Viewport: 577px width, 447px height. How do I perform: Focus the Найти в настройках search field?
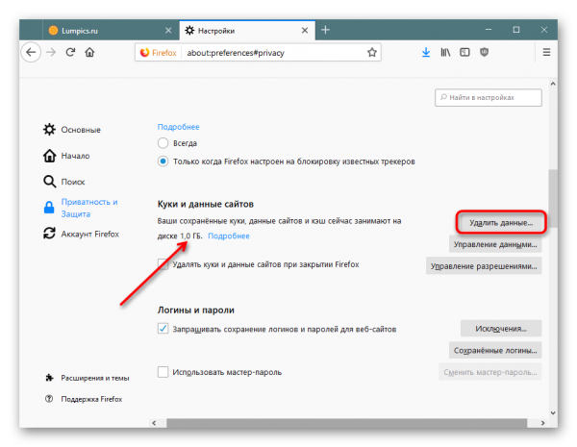coord(489,97)
